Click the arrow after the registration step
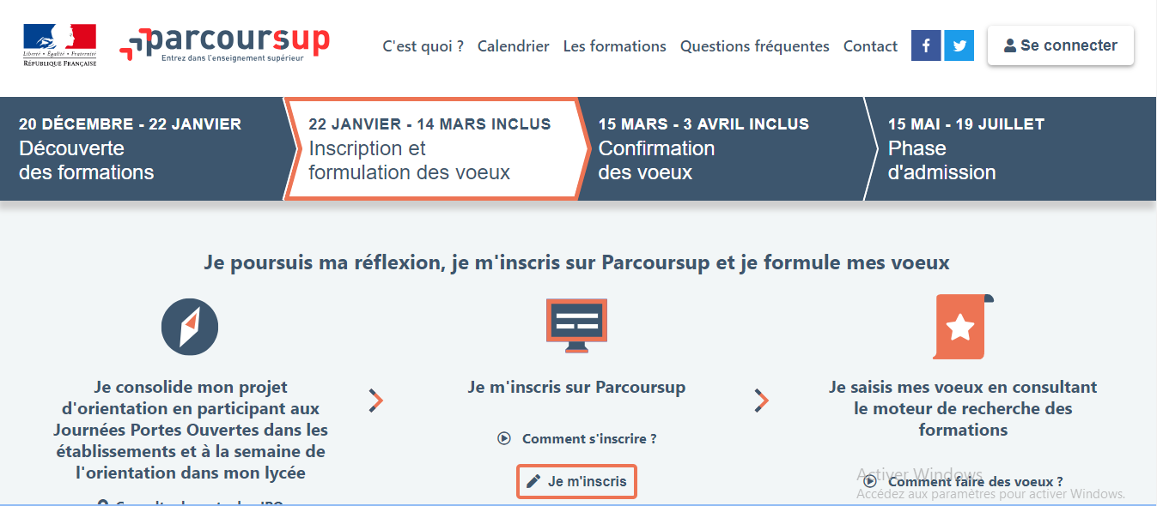This screenshot has height=506, width=1157. pos(761,401)
